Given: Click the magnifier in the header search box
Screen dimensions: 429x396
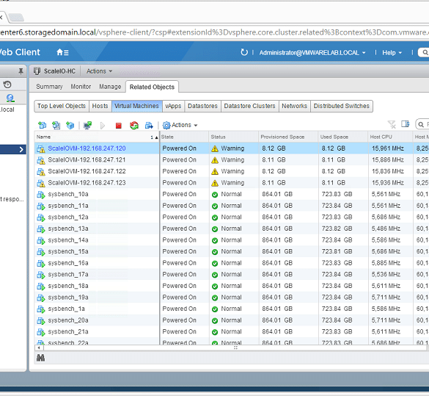Looking at the screenshot, I should (x=425, y=52).
